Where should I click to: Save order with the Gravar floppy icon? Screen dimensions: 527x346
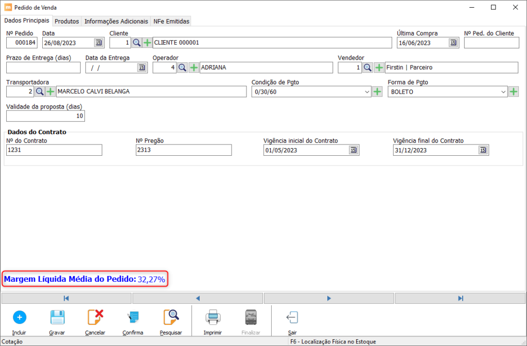(57, 318)
